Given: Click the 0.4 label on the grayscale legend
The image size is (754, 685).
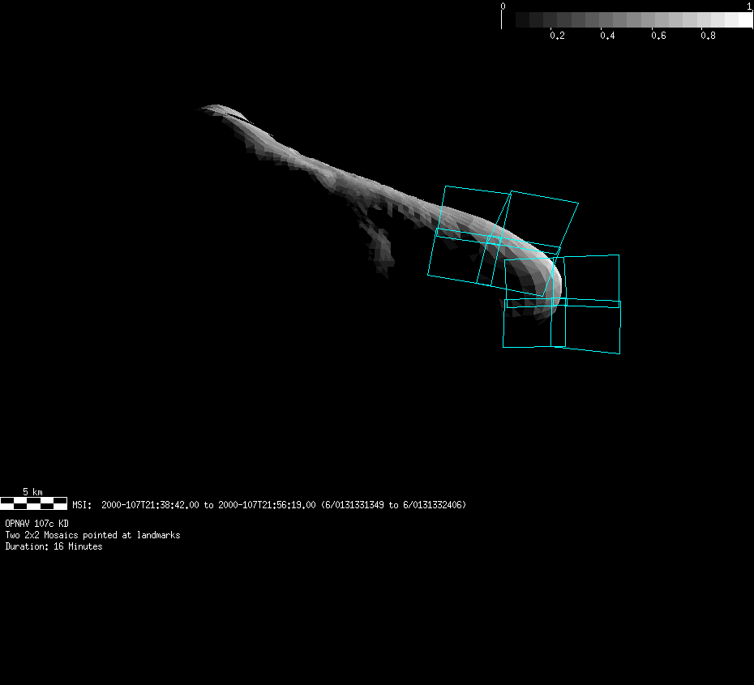Looking at the screenshot, I should (x=607, y=36).
